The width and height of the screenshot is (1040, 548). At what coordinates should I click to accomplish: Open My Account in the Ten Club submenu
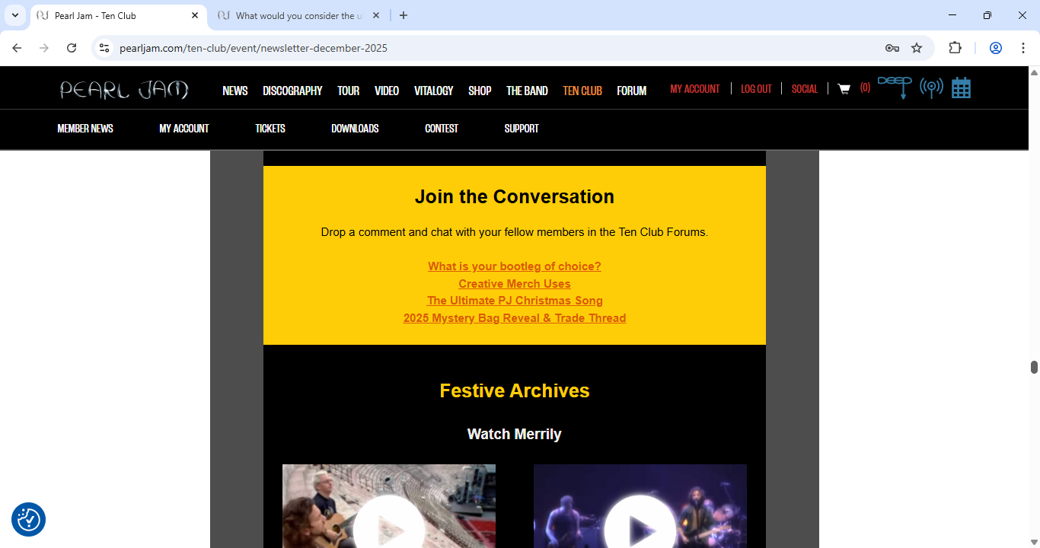pos(184,129)
